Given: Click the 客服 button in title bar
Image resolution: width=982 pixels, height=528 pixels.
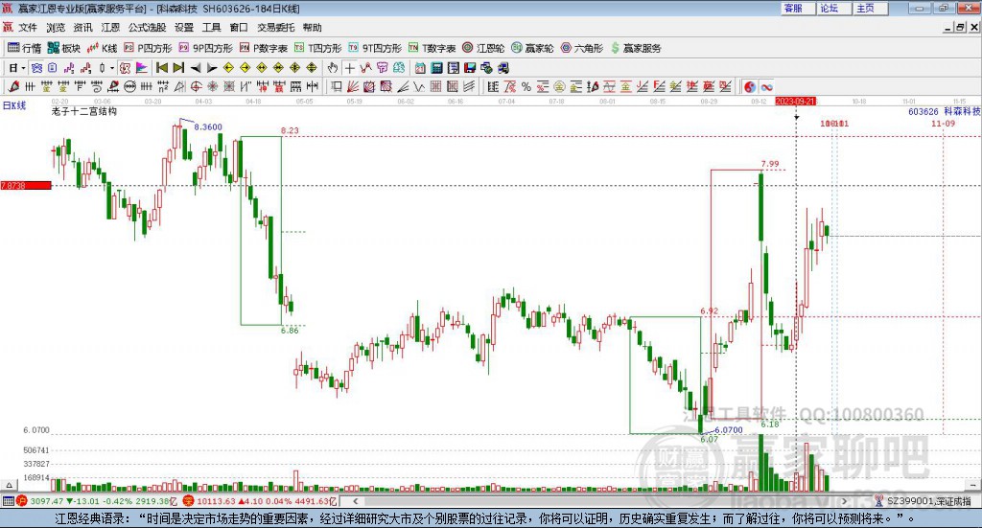Looking at the screenshot, I should (798, 9).
